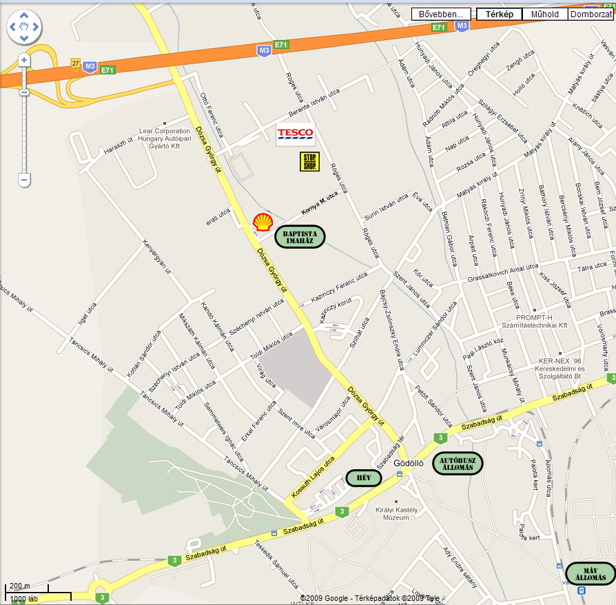Click the Shell gas station logo
616x605 pixels.
[x=263, y=223]
